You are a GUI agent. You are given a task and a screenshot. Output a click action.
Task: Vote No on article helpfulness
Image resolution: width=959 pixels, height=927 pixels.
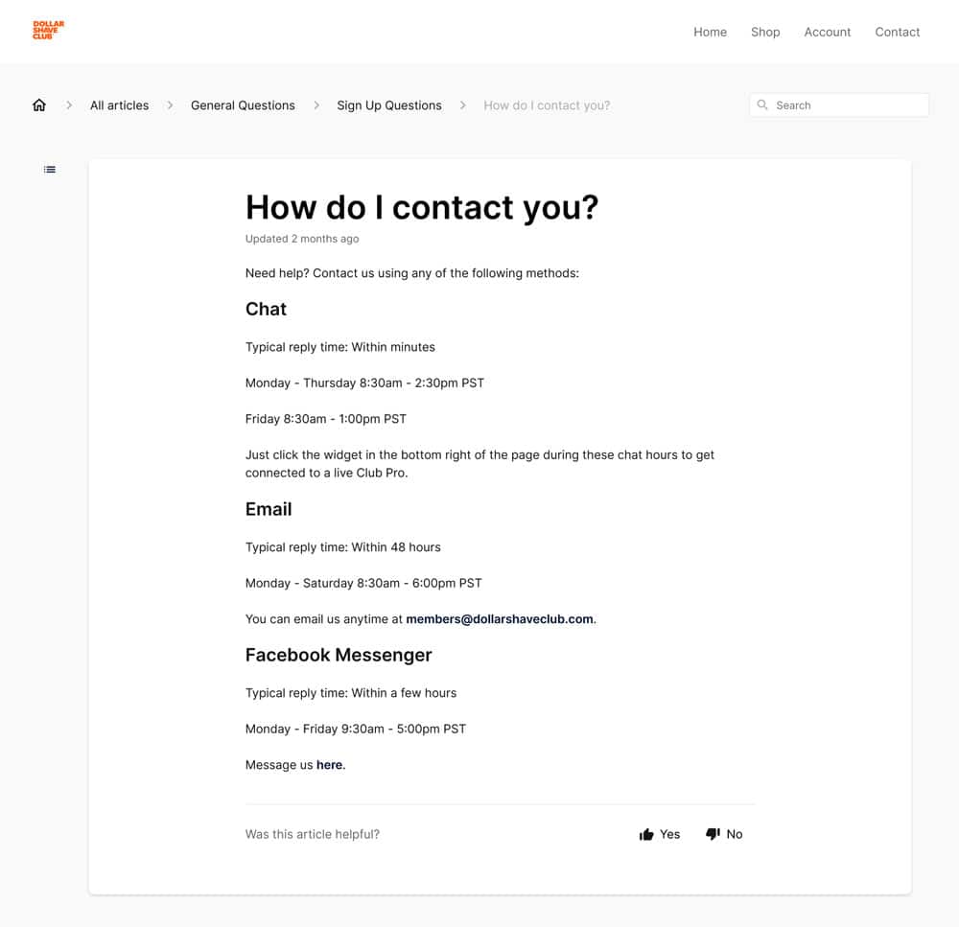tap(734, 834)
